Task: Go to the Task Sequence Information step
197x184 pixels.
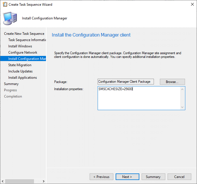Action: [x=27, y=40]
